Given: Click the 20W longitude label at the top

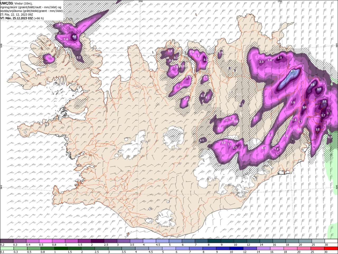Looking at the screenshot, I should click(x=140, y=1).
